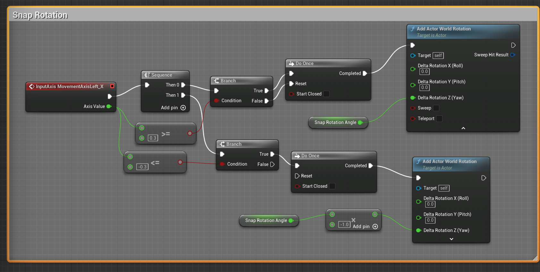
Task: Edit the -0.3 value on the <= node
Action: tap(142, 167)
